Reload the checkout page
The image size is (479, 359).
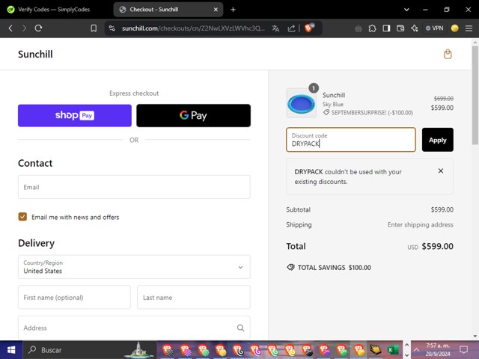click(38, 28)
